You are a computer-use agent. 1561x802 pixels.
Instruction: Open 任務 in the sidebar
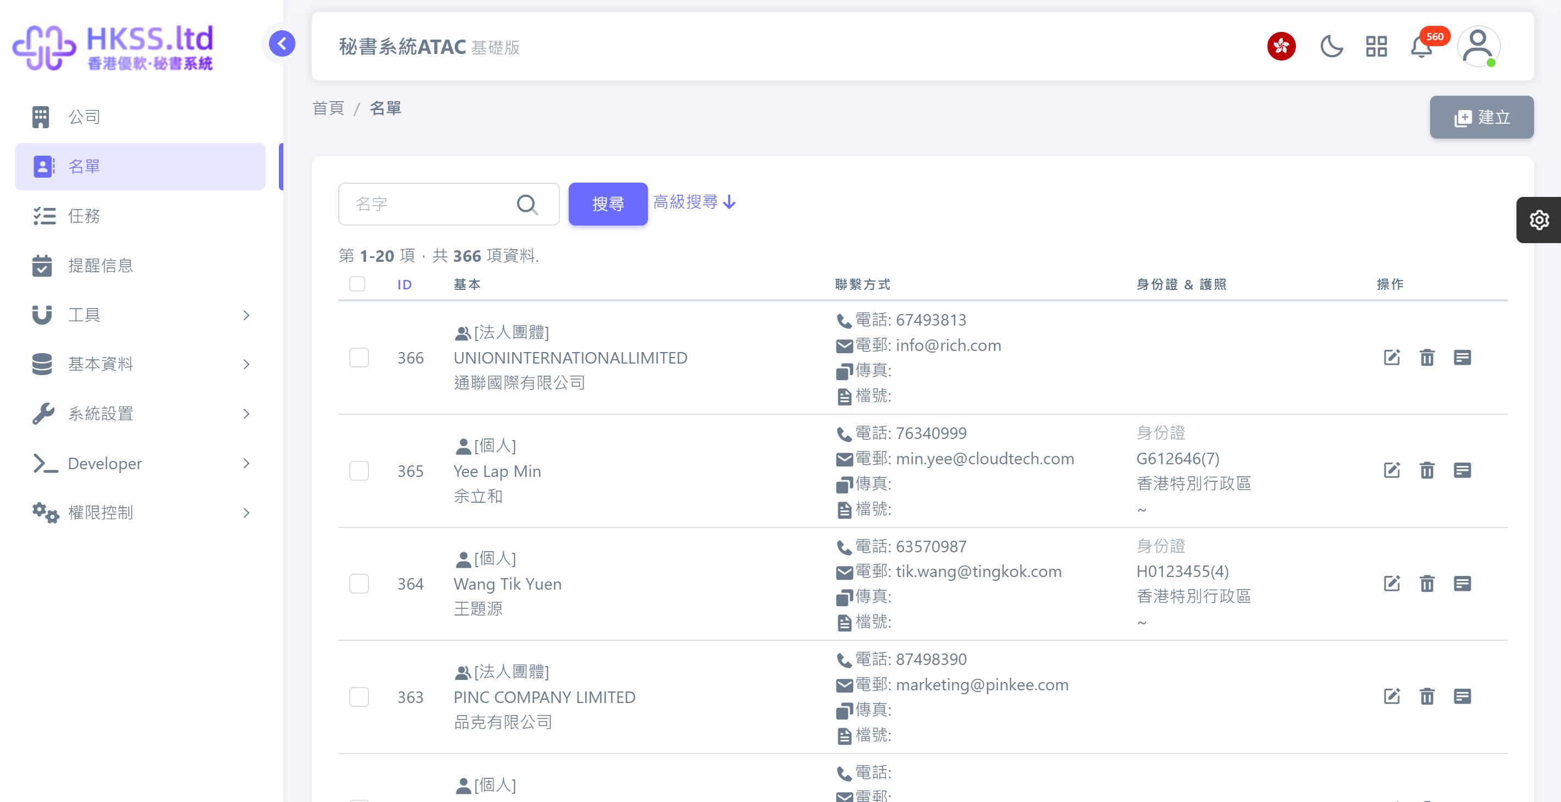pos(140,216)
